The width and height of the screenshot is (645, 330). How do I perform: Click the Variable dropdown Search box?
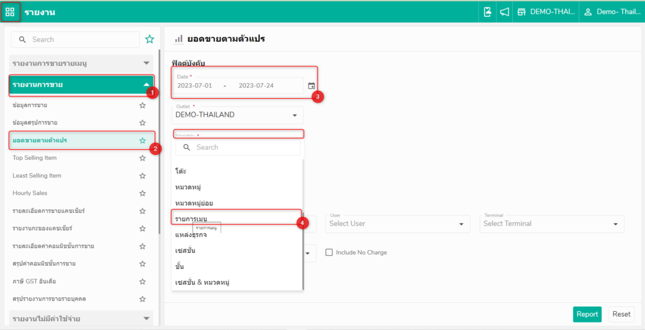(x=237, y=147)
